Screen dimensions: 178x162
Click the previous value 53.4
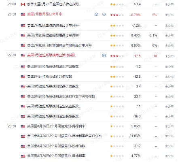[138, 4]
